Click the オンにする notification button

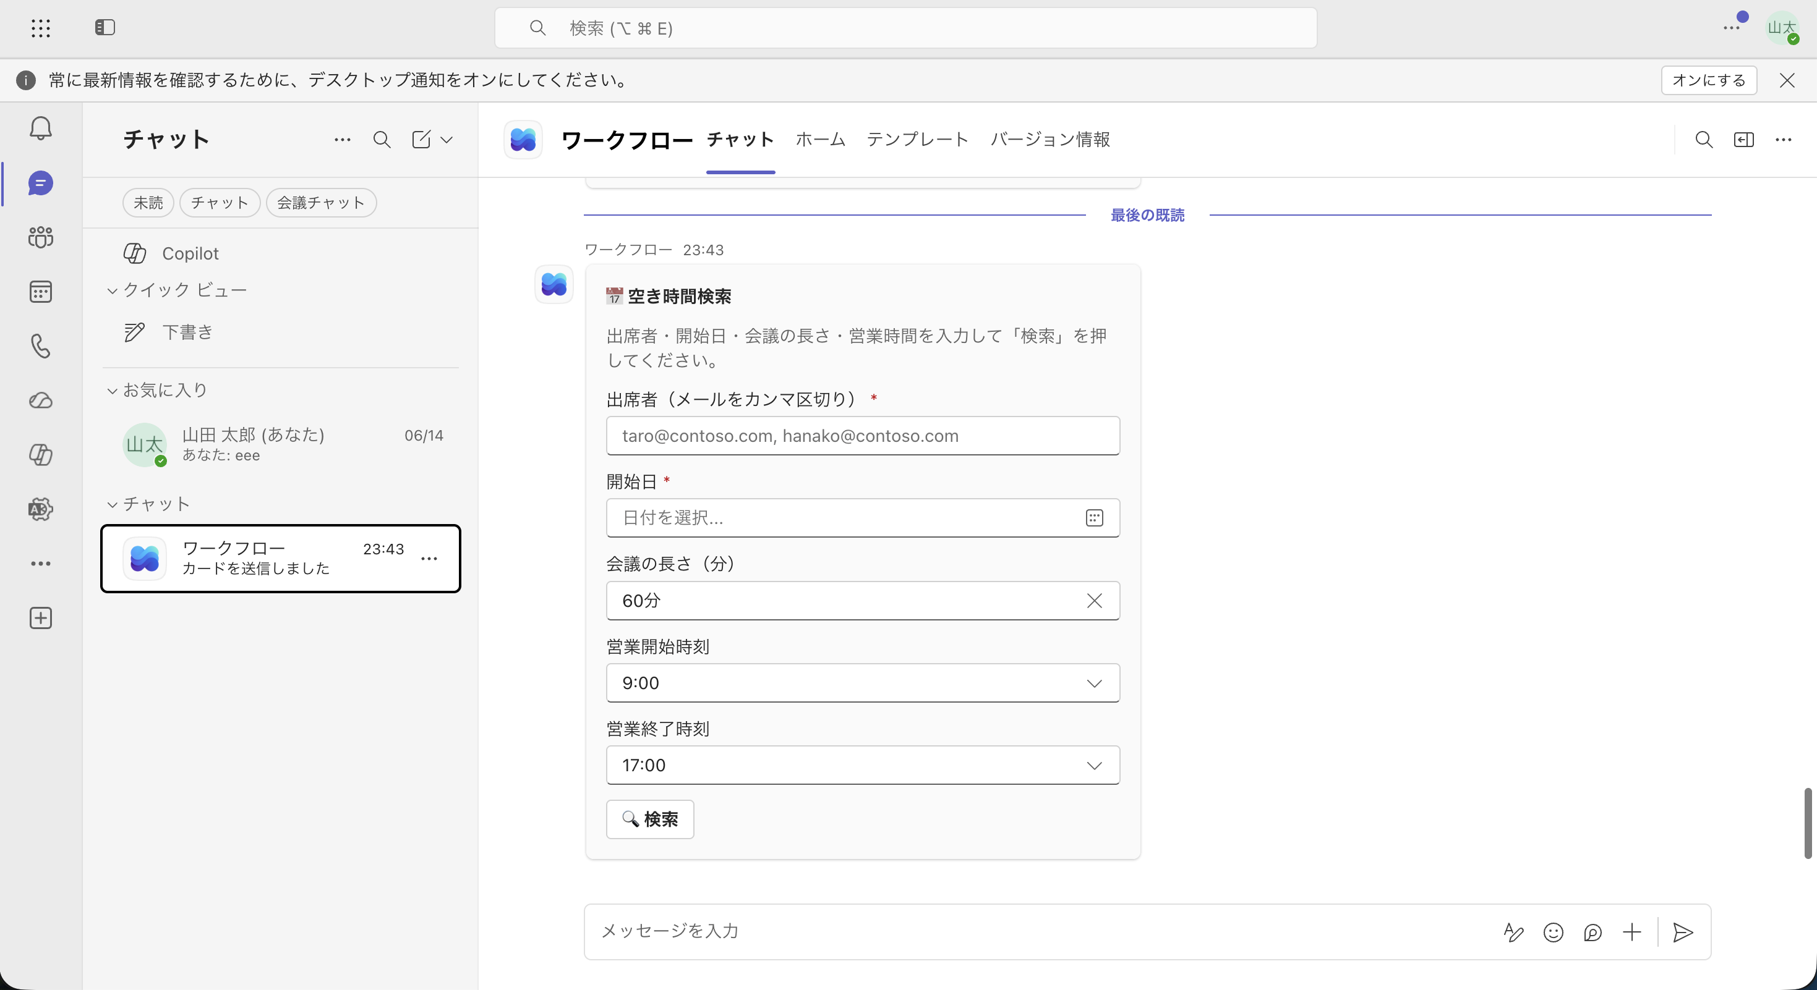pyautogui.click(x=1708, y=80)
